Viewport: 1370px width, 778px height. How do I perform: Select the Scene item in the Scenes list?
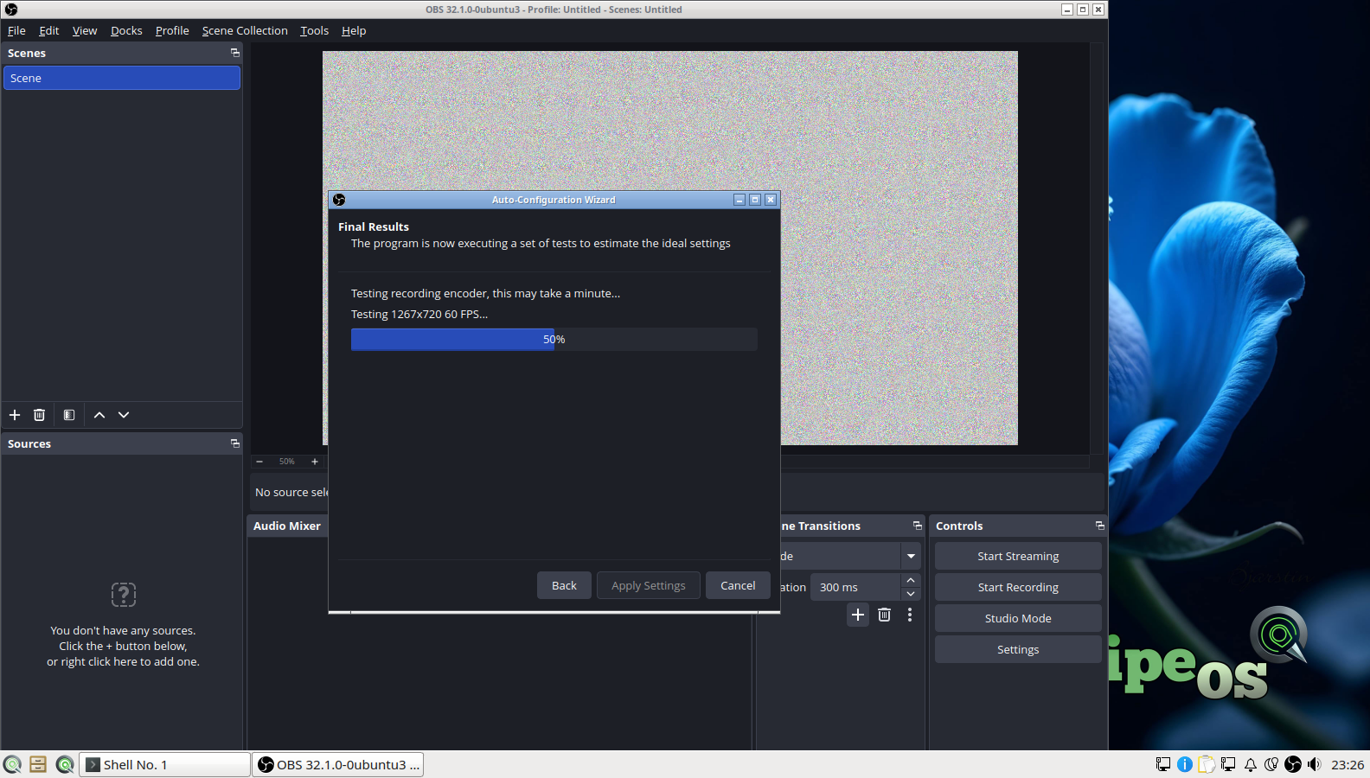(x=122, y=78)
